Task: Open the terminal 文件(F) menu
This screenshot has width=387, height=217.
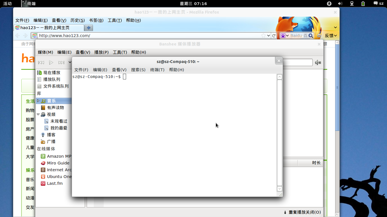Action: tap(81, 70)
